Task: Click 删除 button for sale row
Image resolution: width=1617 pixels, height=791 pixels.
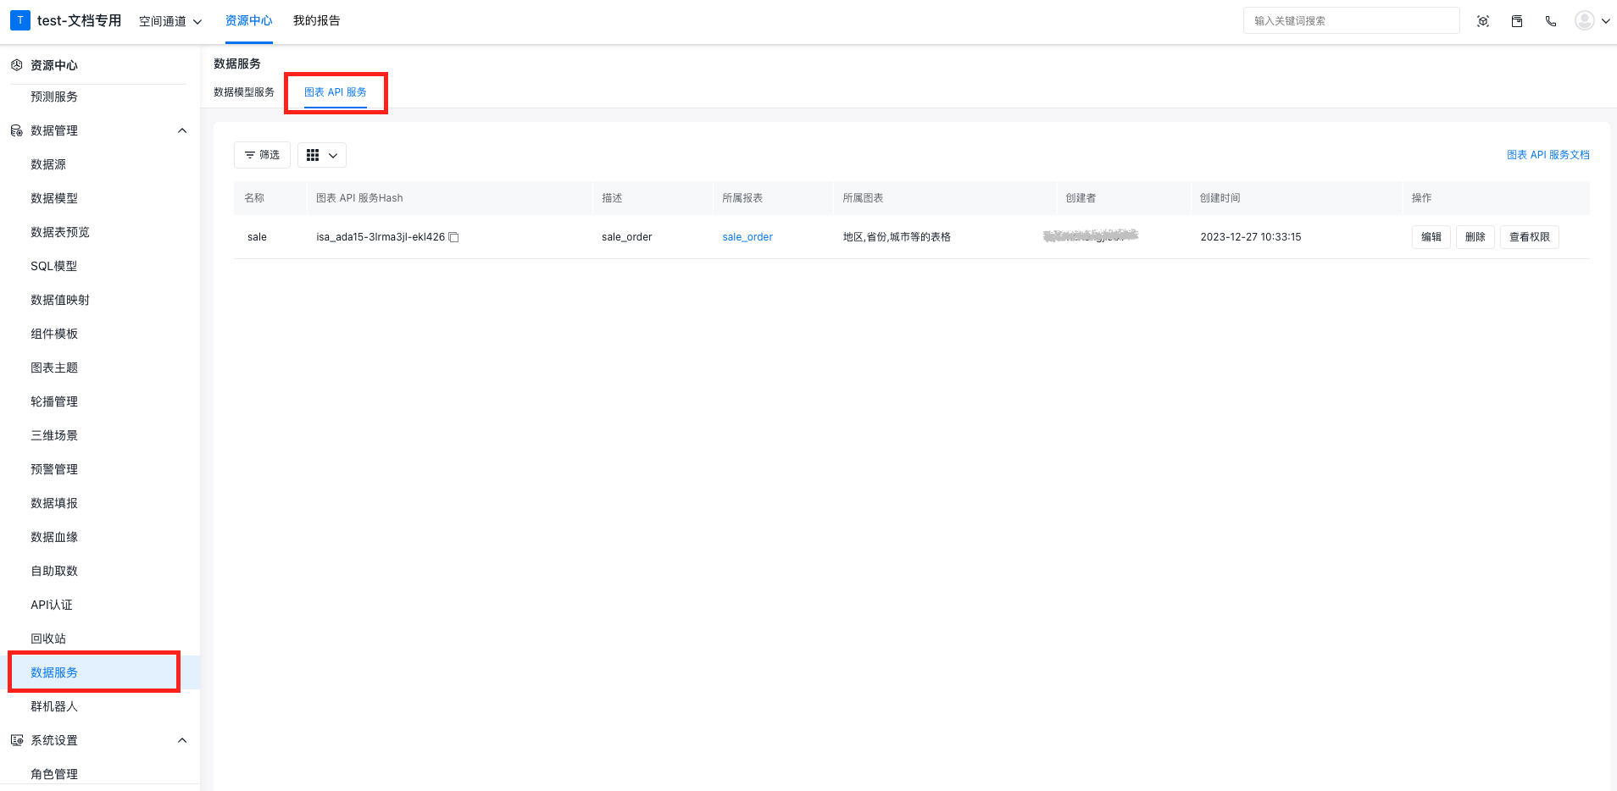Action: click(x=1475, y=237)
